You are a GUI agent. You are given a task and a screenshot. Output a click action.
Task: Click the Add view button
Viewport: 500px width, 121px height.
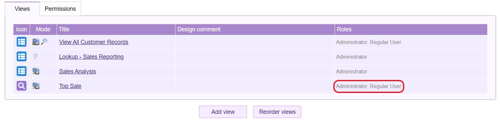click(223, 112)
